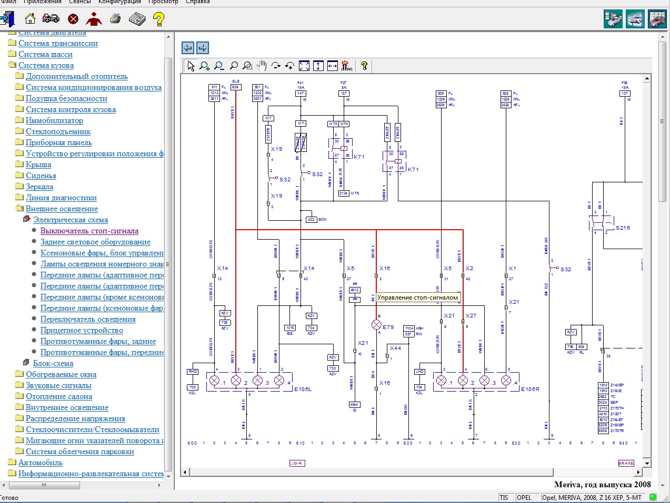Select the zoom in magnifier tool

(x=205, y=66)
